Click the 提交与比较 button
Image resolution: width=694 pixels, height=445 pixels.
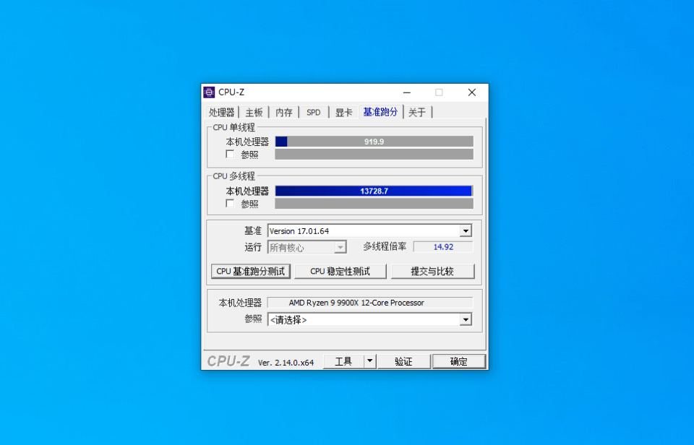tap(432, 271)
